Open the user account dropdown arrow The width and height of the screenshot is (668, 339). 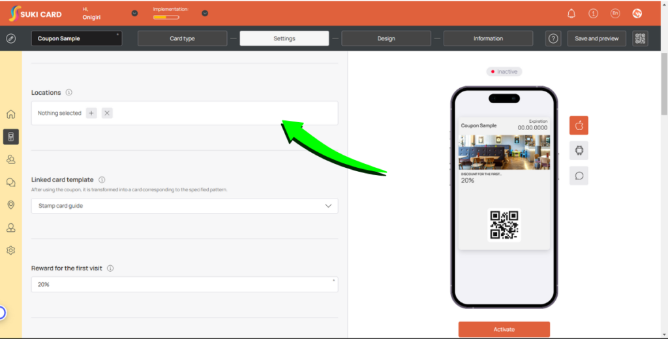pyautogui.click(x=134, y=13)
